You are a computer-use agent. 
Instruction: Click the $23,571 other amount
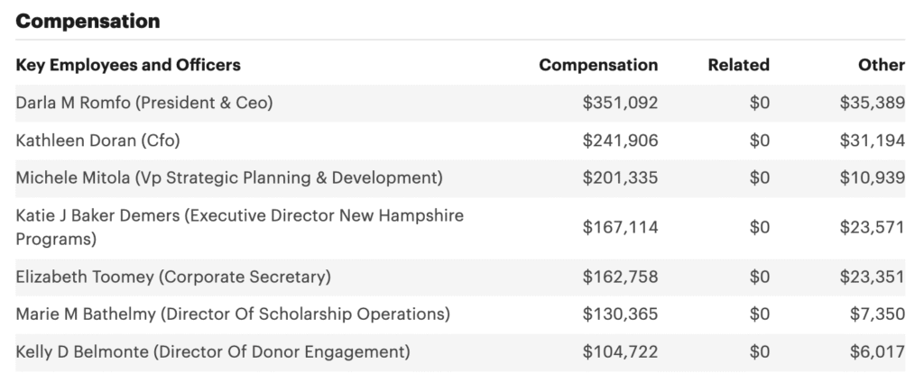pyautogui.click(x=872, y=228)
